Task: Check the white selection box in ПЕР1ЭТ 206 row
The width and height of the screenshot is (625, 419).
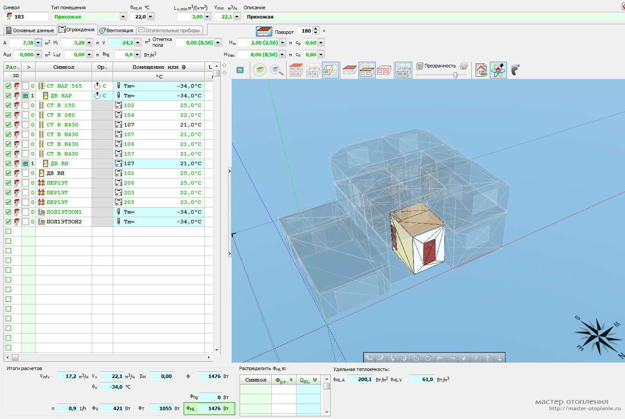Action: (x=26, y=183)
